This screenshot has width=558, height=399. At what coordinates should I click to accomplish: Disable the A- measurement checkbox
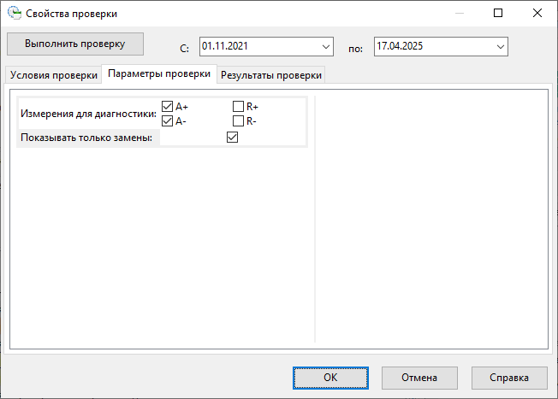(167, 121)
